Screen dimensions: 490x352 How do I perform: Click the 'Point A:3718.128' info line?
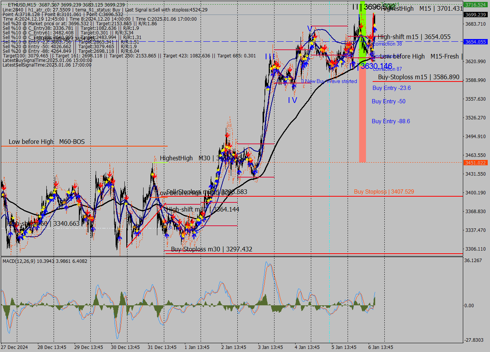(x=63, y=14)
